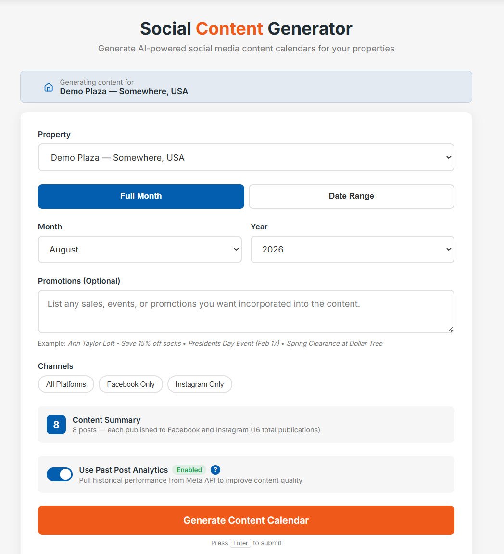Open the Year dropdown set to 2026
This screenshot has height=554, width=504.
pos(352,249)
